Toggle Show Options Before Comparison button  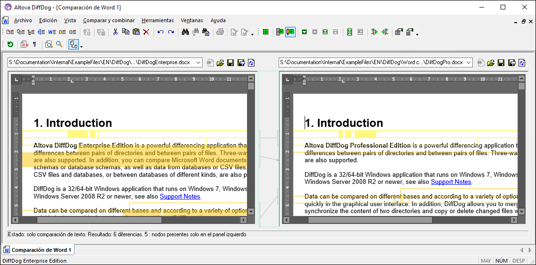click(x=280, y=32)
